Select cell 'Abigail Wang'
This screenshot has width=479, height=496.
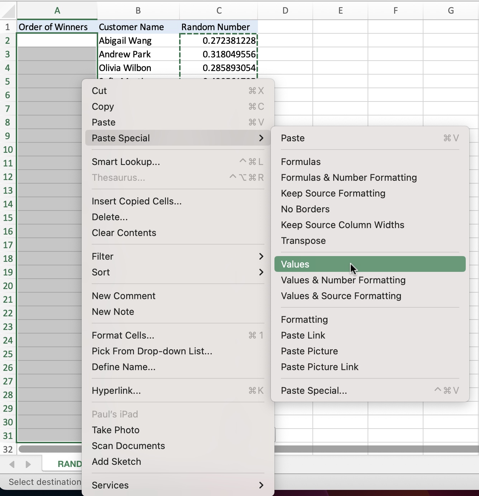(x=138, y=41)
